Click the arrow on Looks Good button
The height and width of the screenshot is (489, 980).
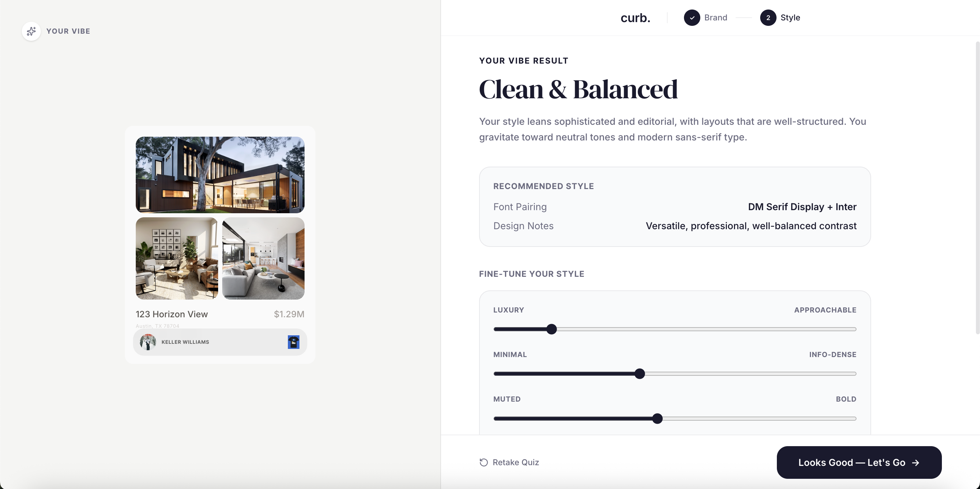pos(916,463)
